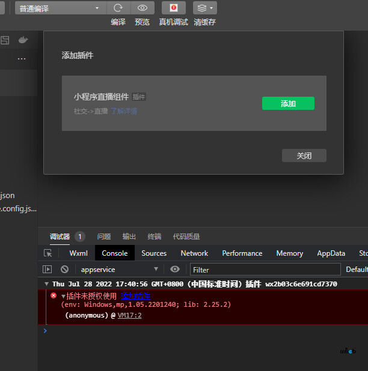Viewport: 368px width, 371px height.
Task: Select the Console devtools tab
Action: [x=115, y=253]
